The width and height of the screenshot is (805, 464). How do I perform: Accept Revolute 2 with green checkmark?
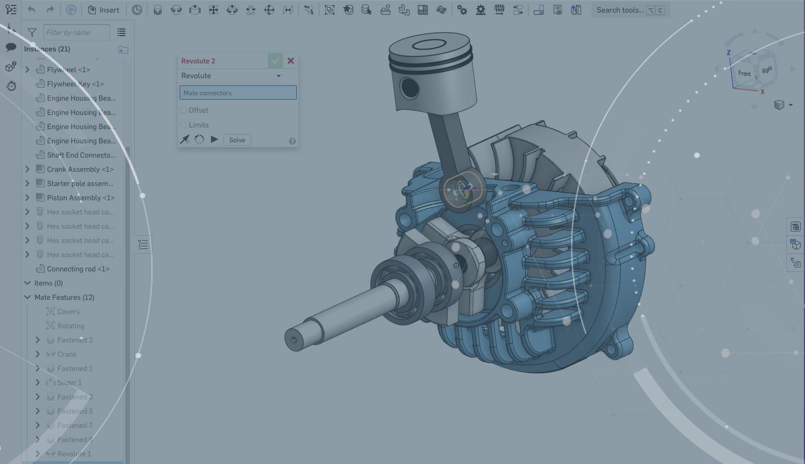click(275, 61)
